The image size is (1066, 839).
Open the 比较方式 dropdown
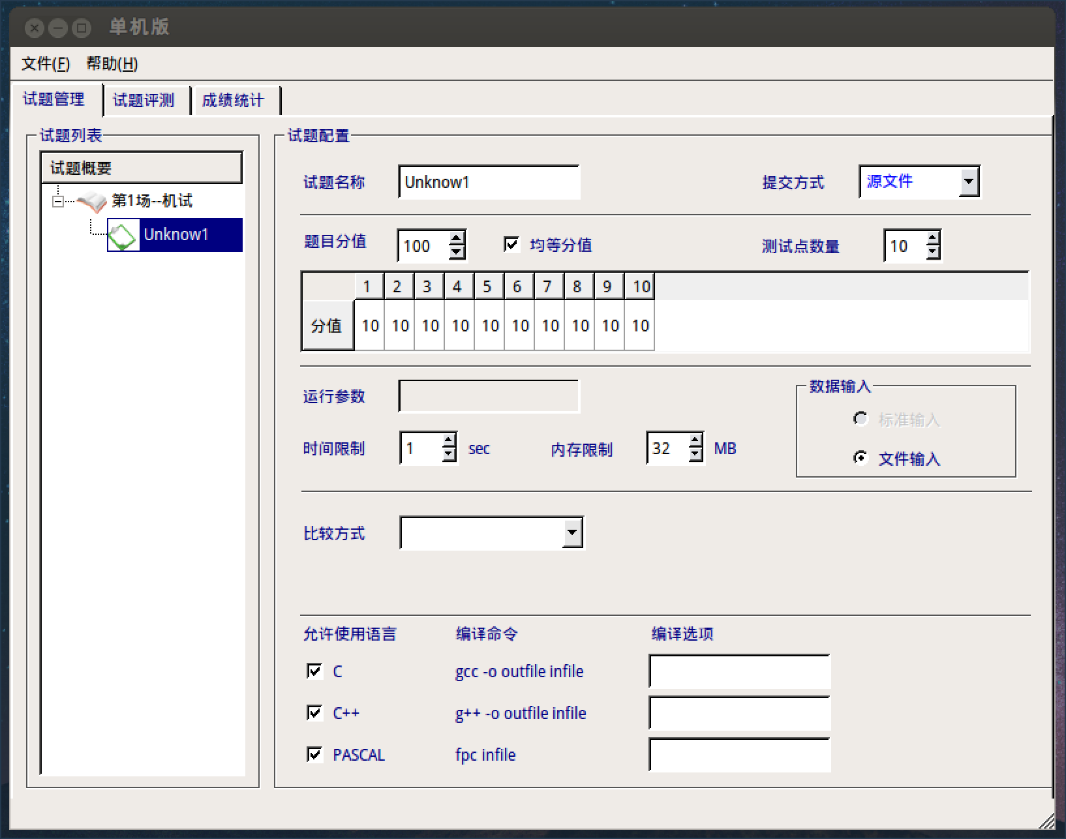click(x=572, y=533)
